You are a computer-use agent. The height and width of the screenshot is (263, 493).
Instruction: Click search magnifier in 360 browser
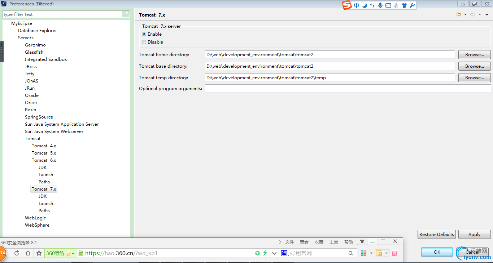click(x=351, y=253)
